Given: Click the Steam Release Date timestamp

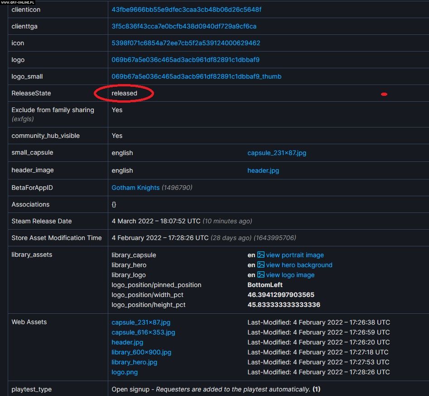Looking at the screenshot, I should pos(156,221).
